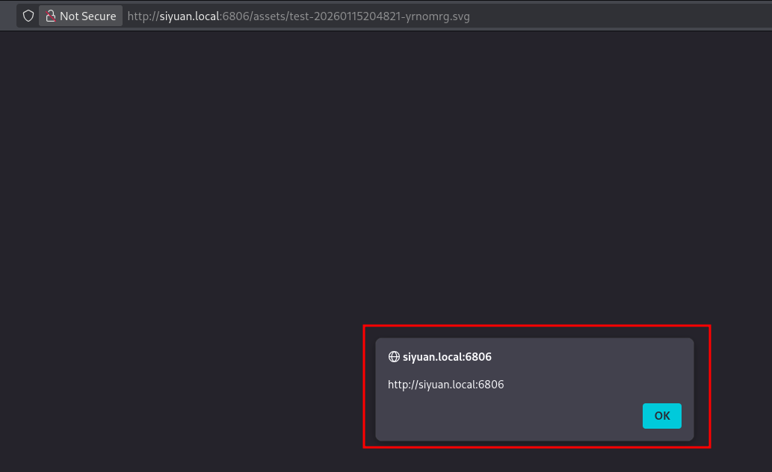
Task: Click the alert message "http://siyuan.local:6806"
Action: click(x=445, y=385)
